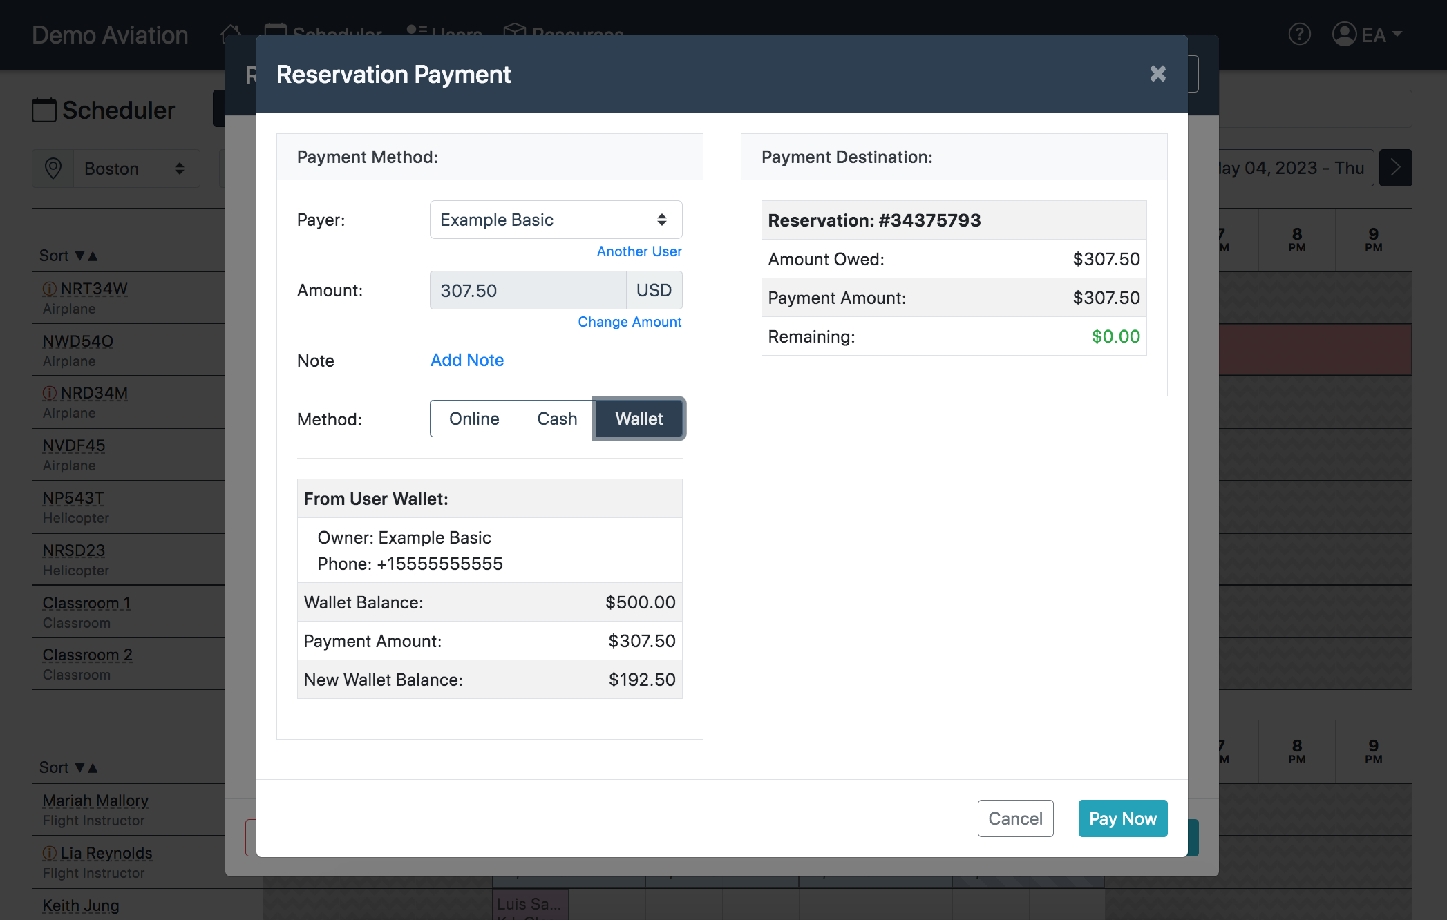Click warning icon next to NRT34W
The width and height of the screenshot is (1447, 920).
(50, 289)
